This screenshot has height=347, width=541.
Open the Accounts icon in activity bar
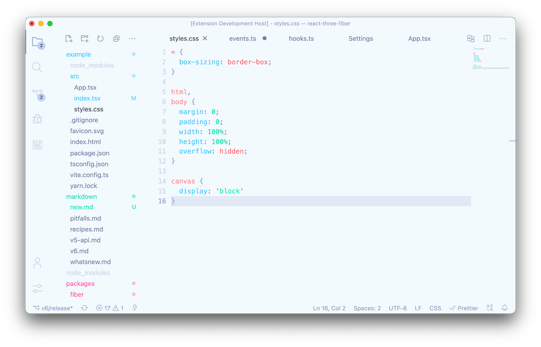click(x=37, y=263)
